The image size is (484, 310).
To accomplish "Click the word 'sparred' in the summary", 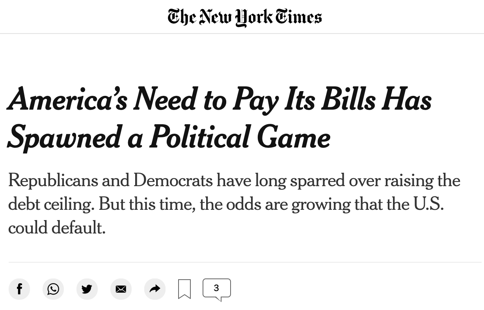I will click(318, 181).
